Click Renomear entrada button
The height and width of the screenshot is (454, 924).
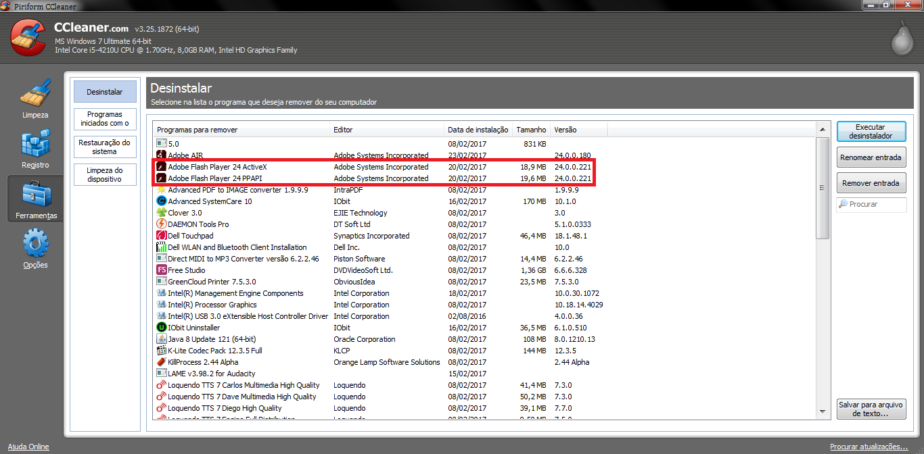pyautogui.click(x=871, y=157)
